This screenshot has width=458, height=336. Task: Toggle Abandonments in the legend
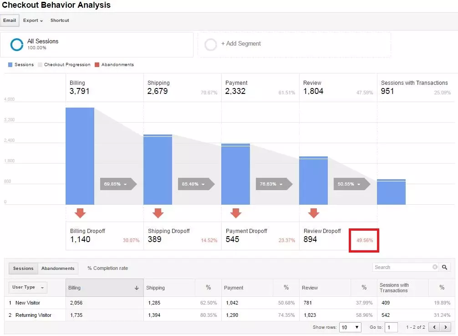pos(115,64)
